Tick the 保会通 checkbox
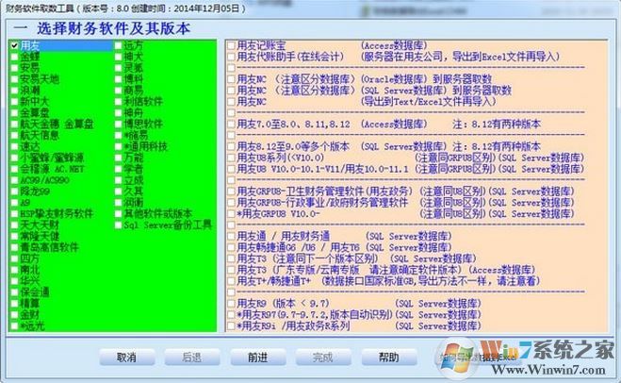This screenshot has width=621, height=383. pos(15,292)
